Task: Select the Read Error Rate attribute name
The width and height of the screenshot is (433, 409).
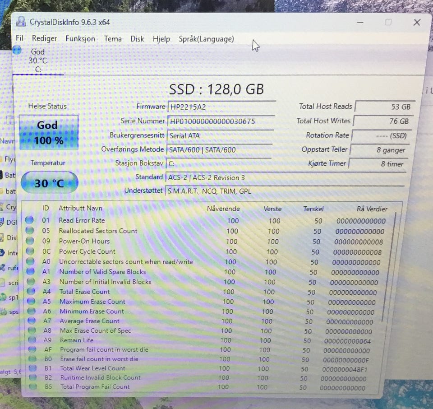Action: coord(82,220)
